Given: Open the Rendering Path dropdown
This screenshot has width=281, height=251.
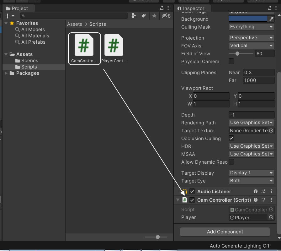Looking at the screenshot, I should click(x=252, y=123).
